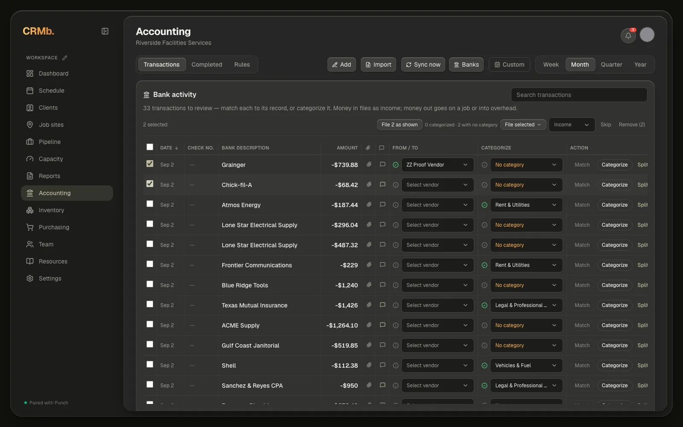Click the Search transactions field
The height and width of the screenshot is (427, 683).
(579, 95)
